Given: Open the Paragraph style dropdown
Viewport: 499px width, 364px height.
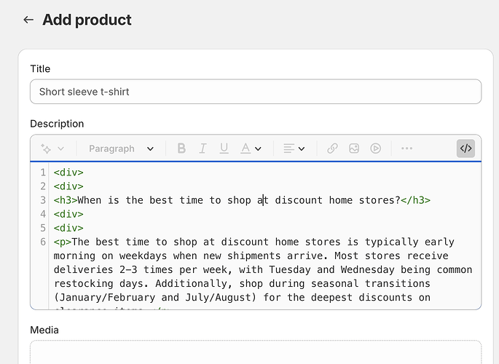Looking at the screenshot, I should [x=121, y=149].
